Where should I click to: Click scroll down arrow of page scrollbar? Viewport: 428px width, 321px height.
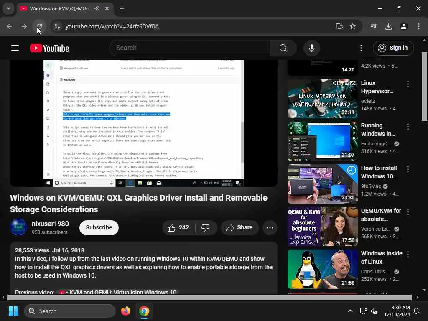(424, 290)
